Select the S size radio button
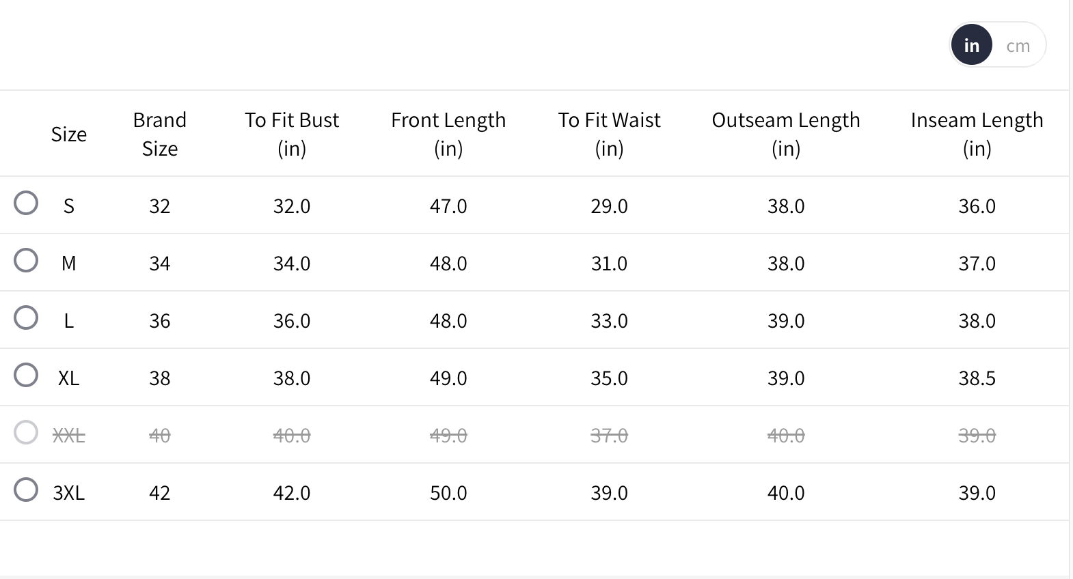1073x579 pixels. (x=26, y=203)
